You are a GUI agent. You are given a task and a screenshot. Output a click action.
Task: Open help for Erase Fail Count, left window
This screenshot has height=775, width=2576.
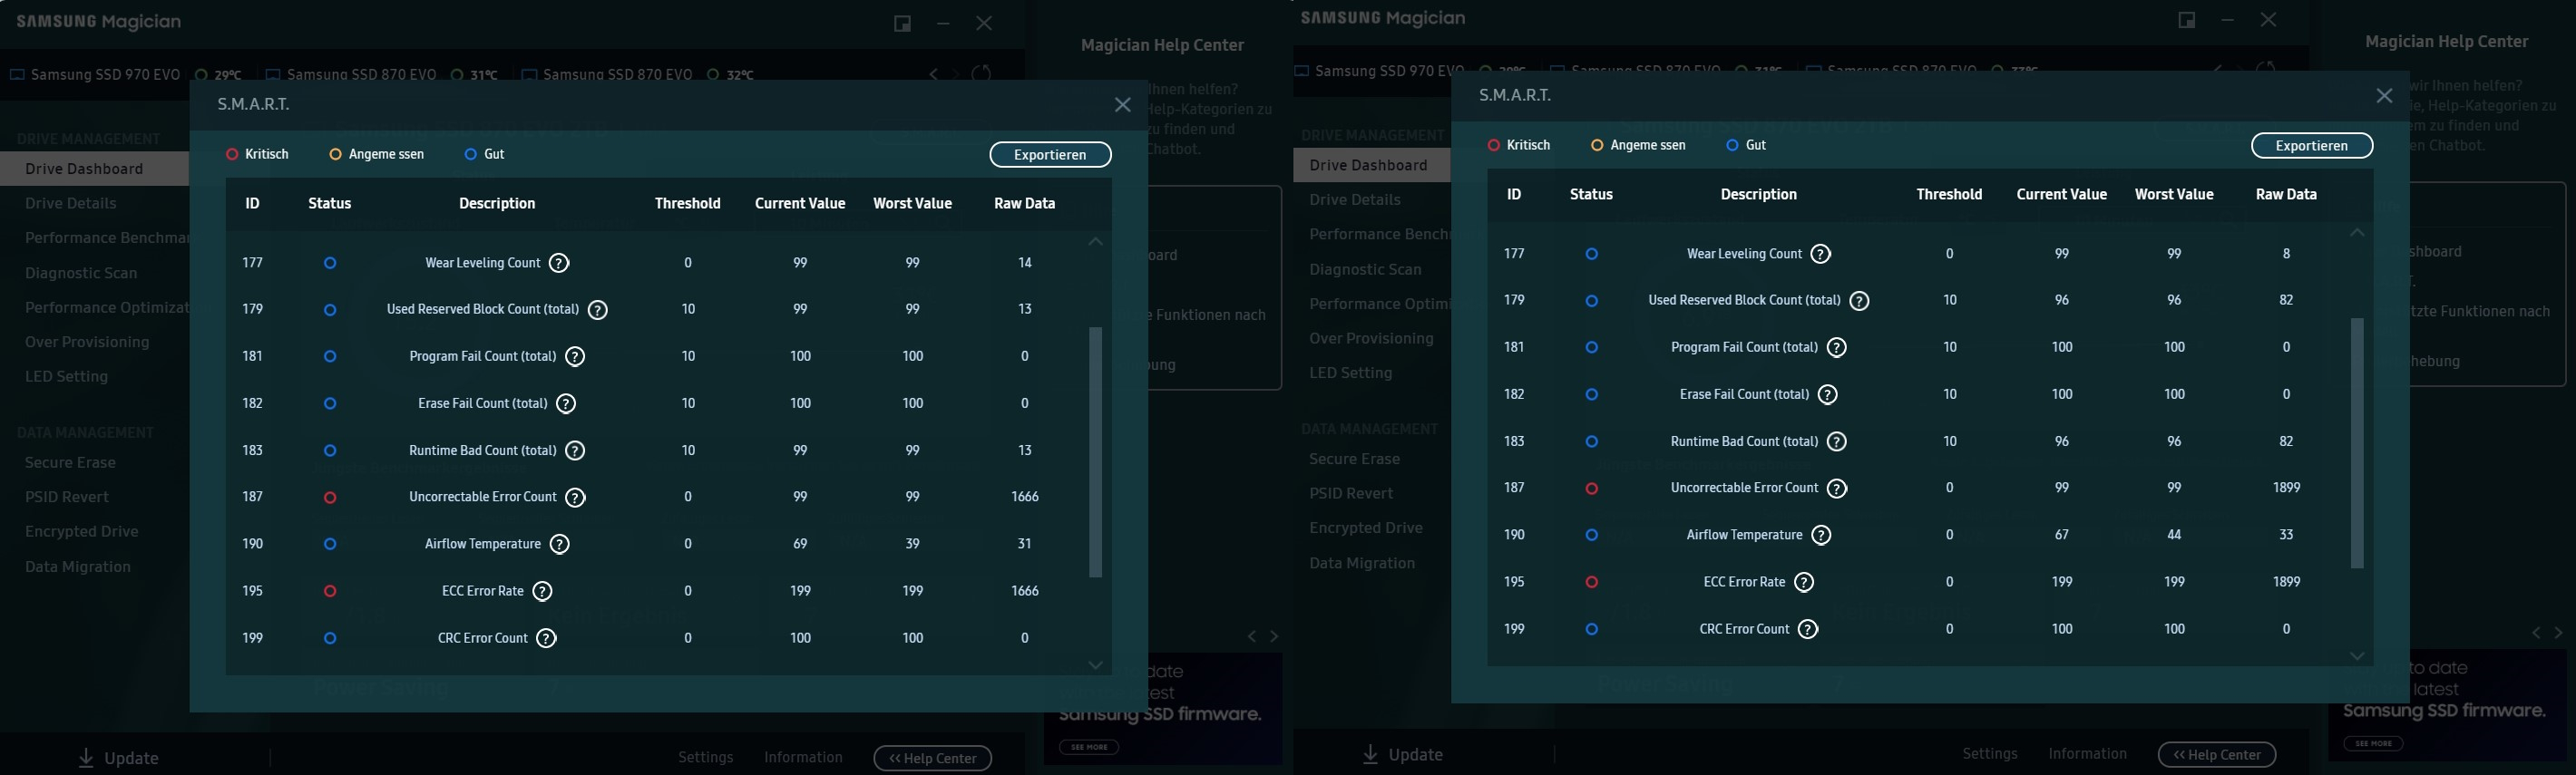[566, 403]
